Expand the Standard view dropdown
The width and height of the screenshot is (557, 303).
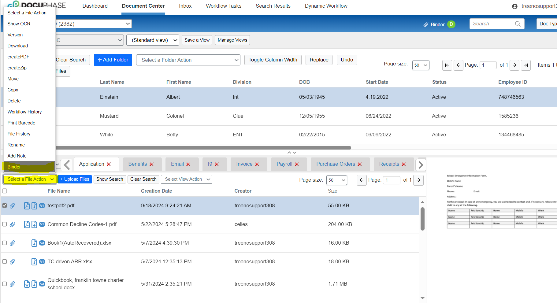(153, 40)
